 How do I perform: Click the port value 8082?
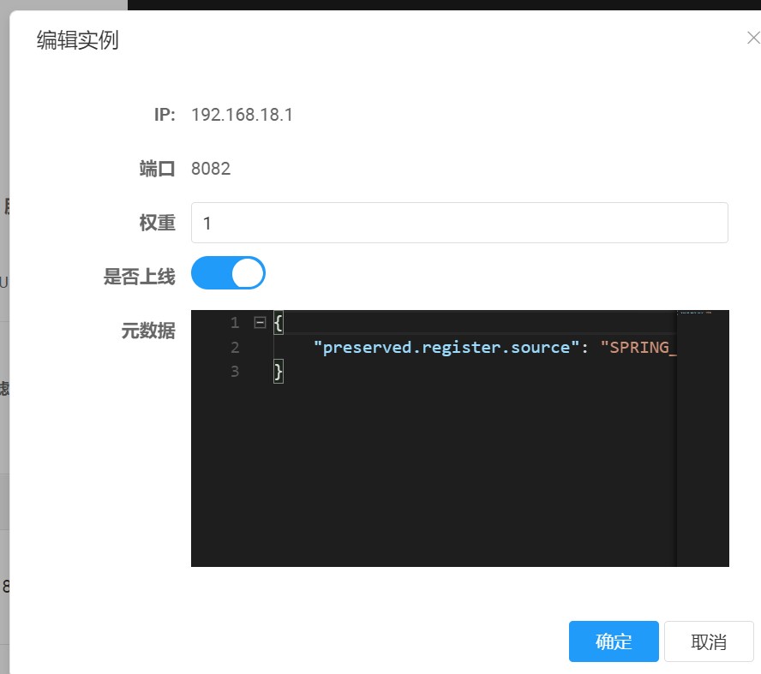[x=211, y=169]
